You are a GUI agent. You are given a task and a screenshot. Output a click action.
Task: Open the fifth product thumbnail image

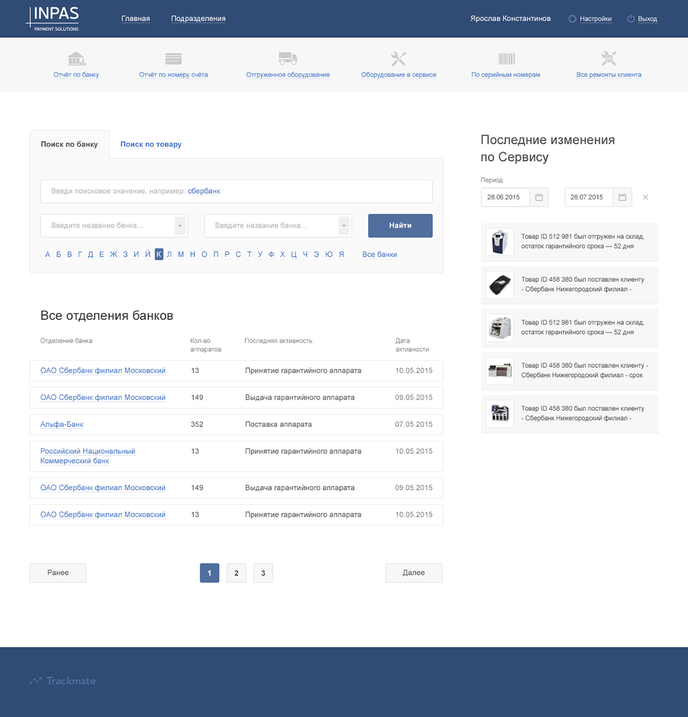coord(499,414)
